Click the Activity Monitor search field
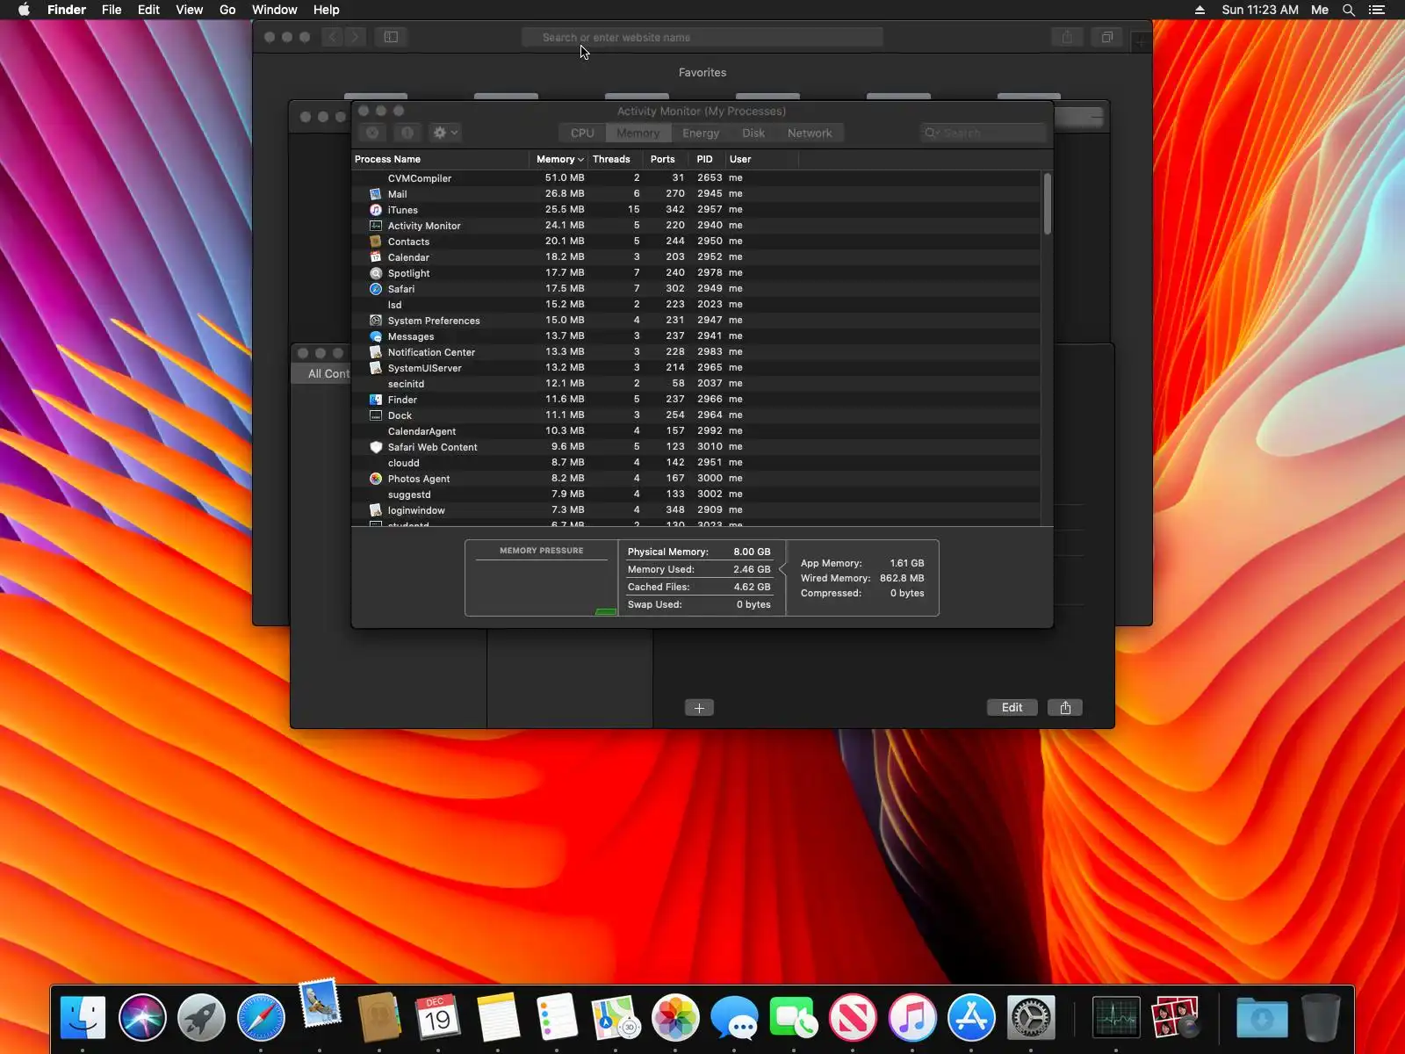1405x1054 pixels. (x=983, y=133)
